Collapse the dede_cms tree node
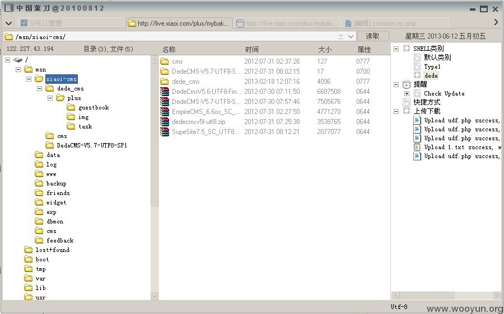The image size is (504, 314). [40, 88]
